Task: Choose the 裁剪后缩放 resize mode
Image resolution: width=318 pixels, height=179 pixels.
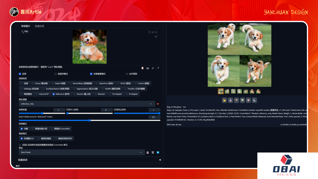Action: coord(44,138)
